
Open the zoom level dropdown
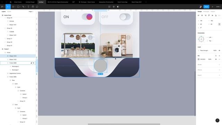[x=219, y=7]
